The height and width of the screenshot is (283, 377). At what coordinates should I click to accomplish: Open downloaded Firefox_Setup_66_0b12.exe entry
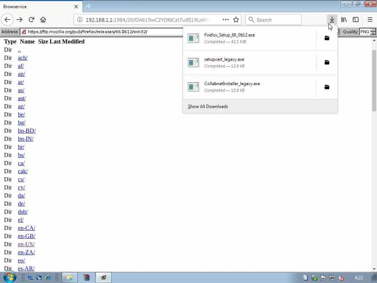pyautogui.click(x=249, y=38)
